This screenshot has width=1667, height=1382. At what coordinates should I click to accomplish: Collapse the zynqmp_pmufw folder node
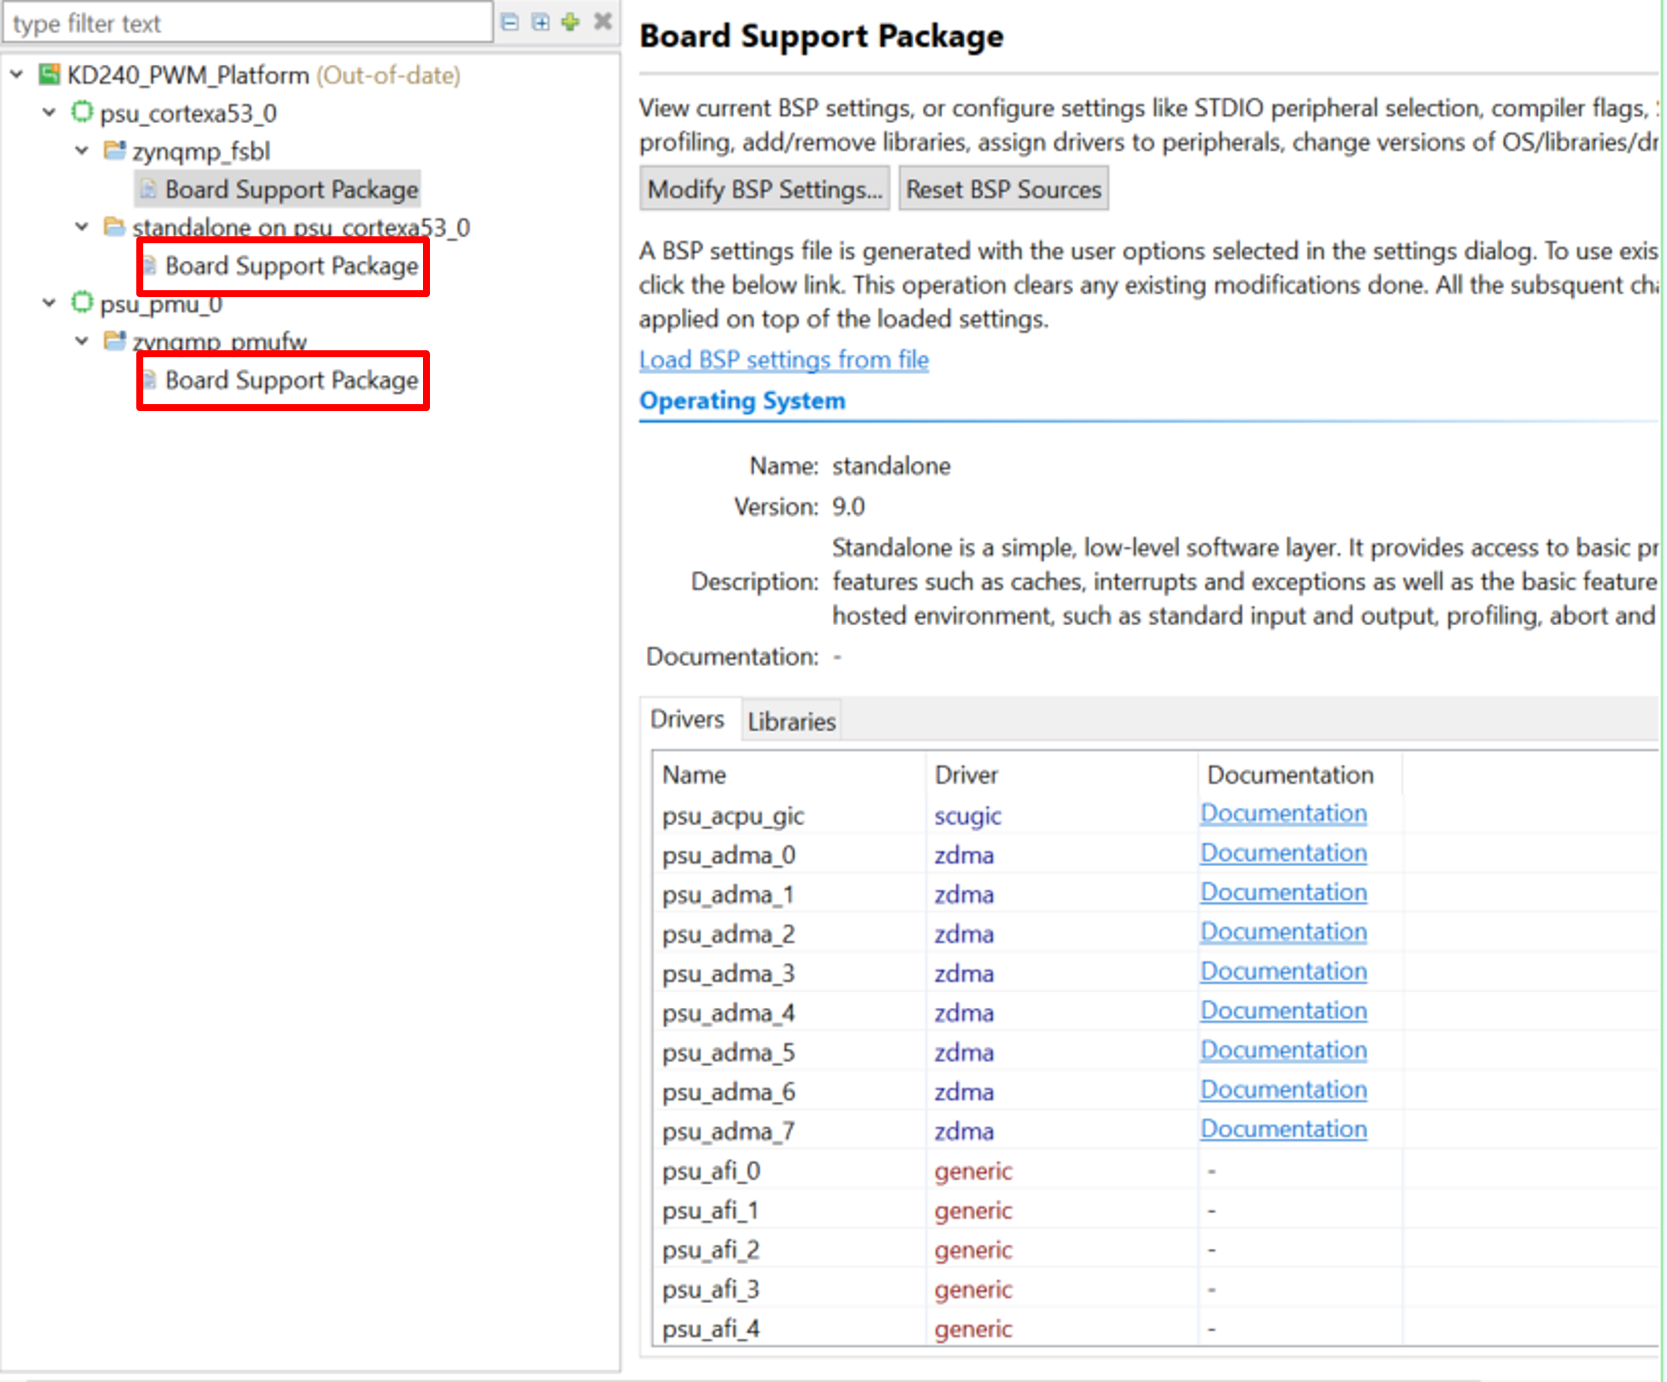click(82, 341)
